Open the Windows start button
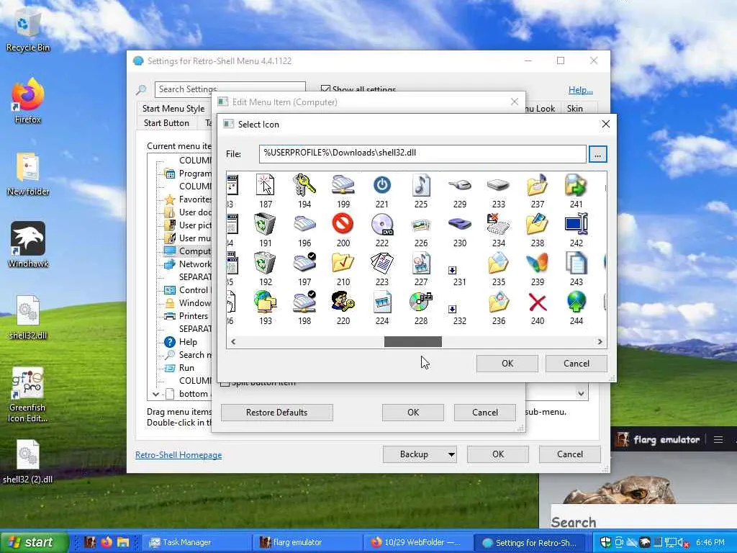This screenshot has height=553, width=737. point(34,542)
